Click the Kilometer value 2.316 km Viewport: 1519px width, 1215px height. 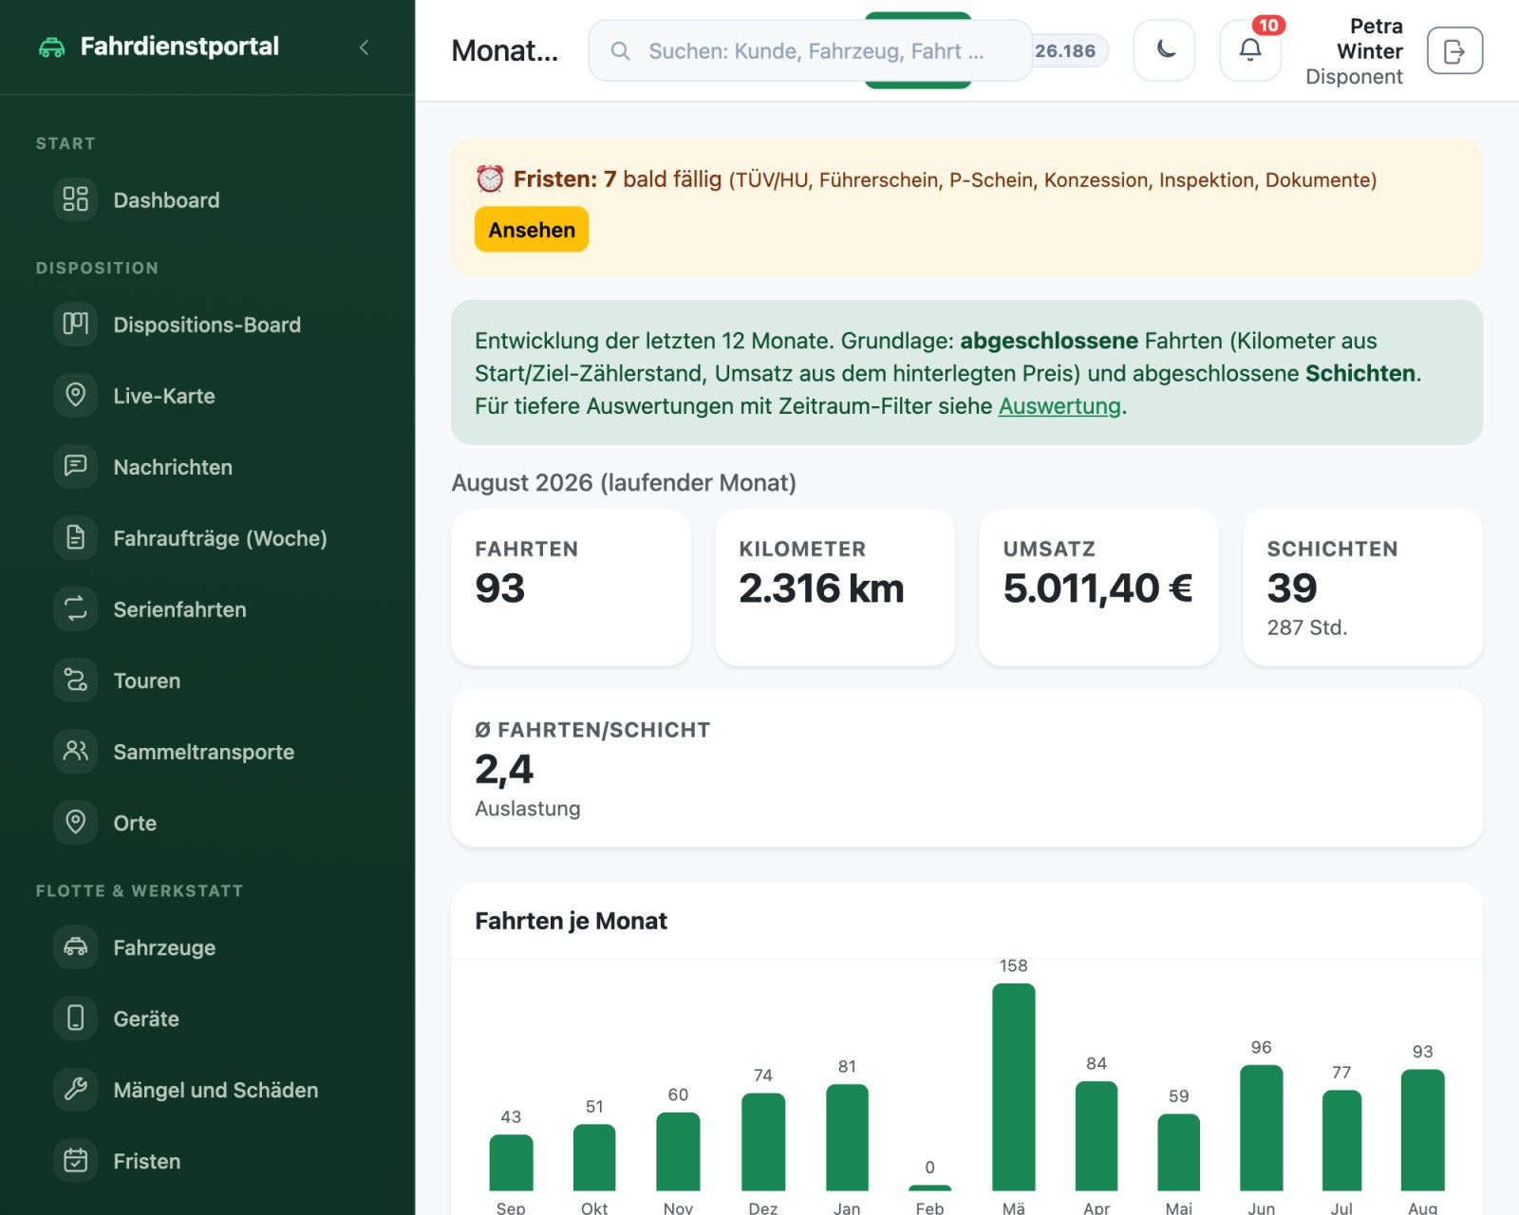point(821,588)
